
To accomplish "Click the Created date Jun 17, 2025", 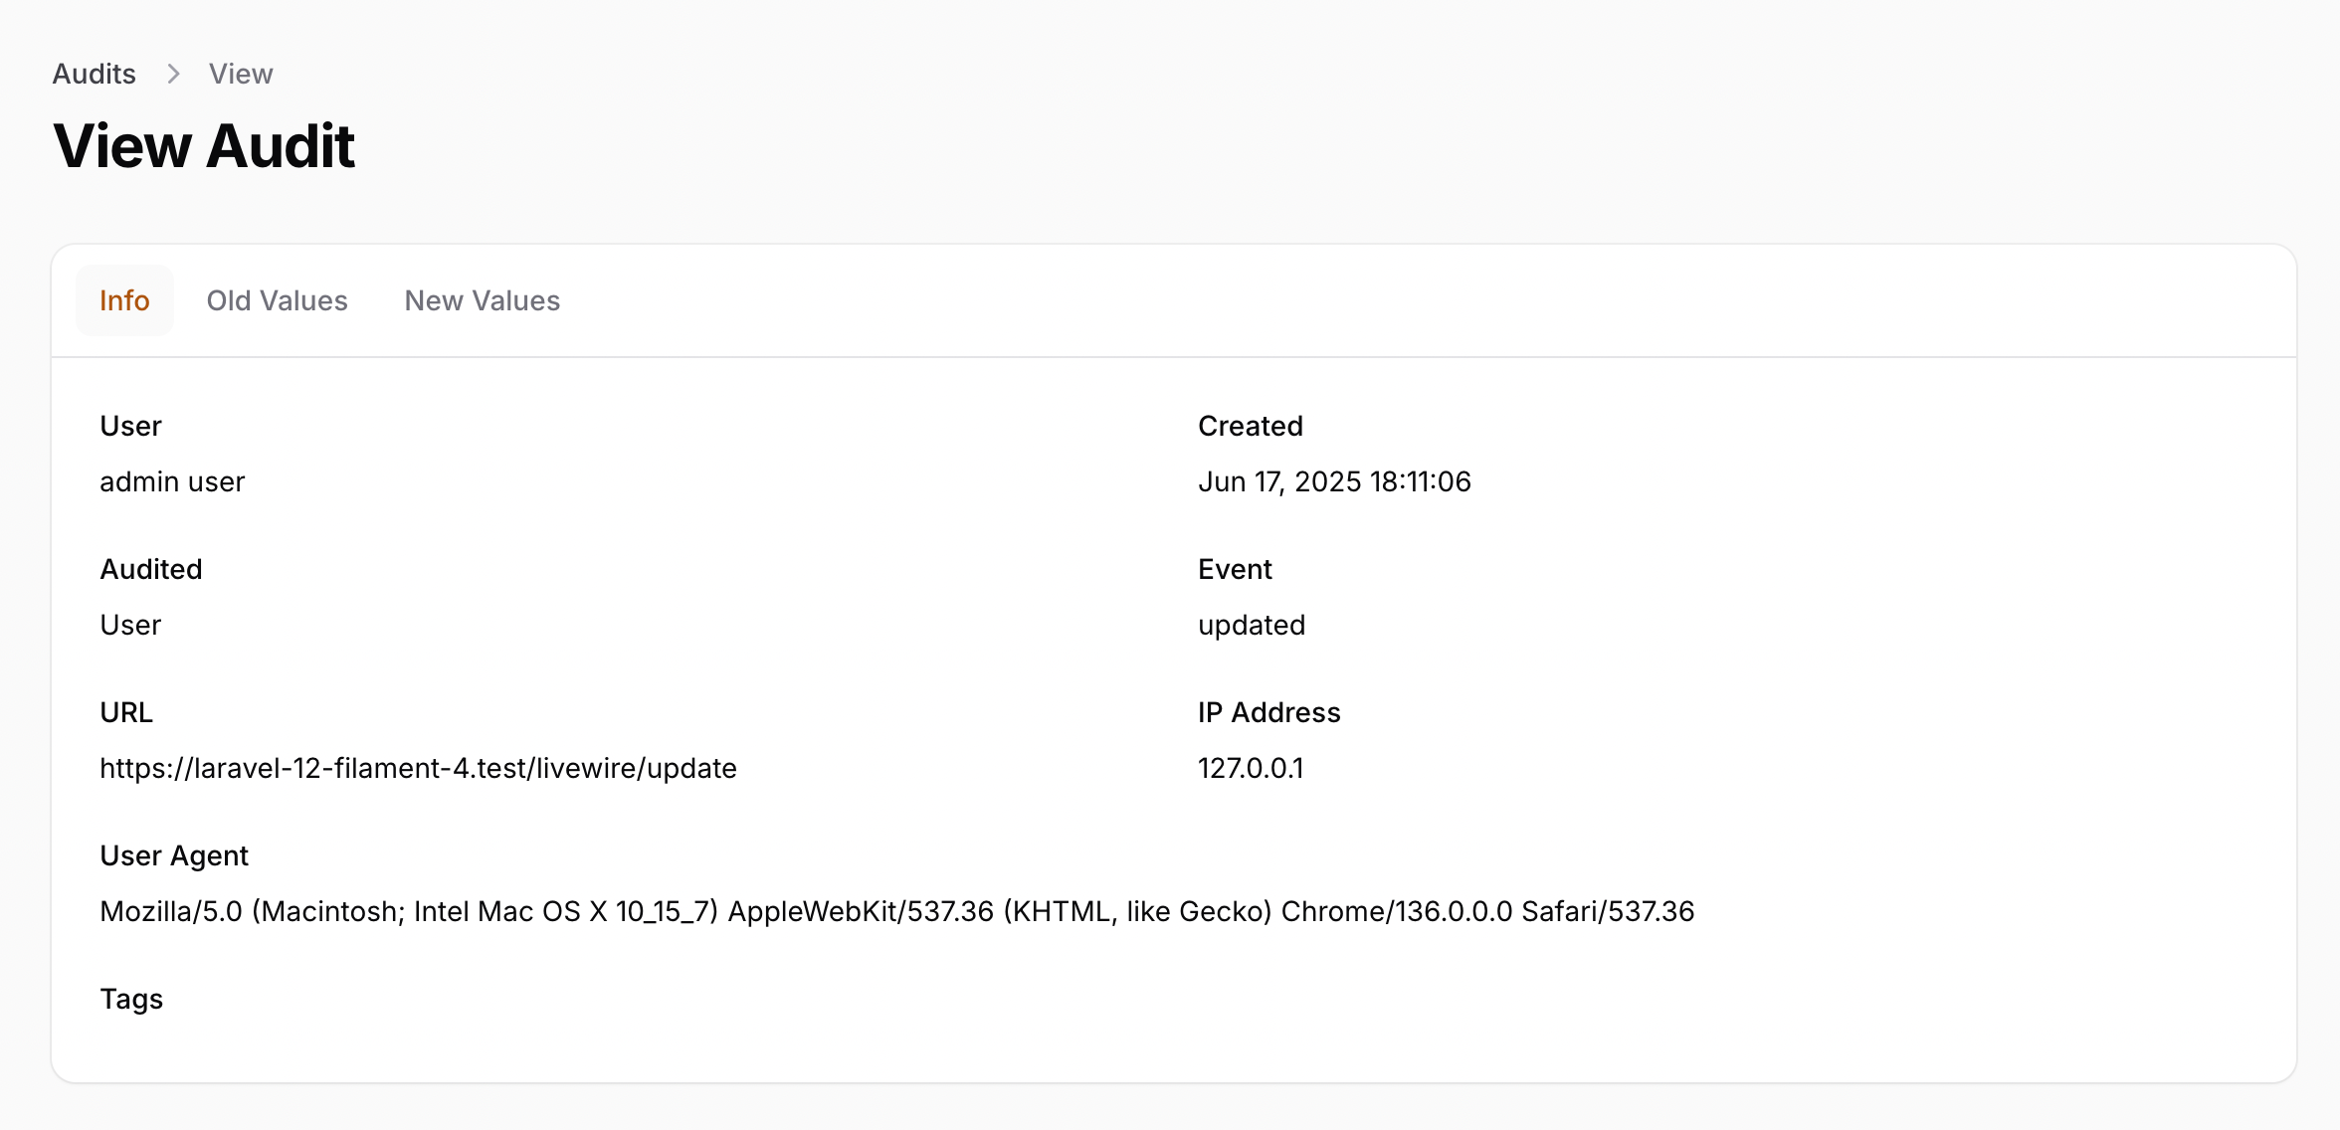I will tap(1333, 481).
